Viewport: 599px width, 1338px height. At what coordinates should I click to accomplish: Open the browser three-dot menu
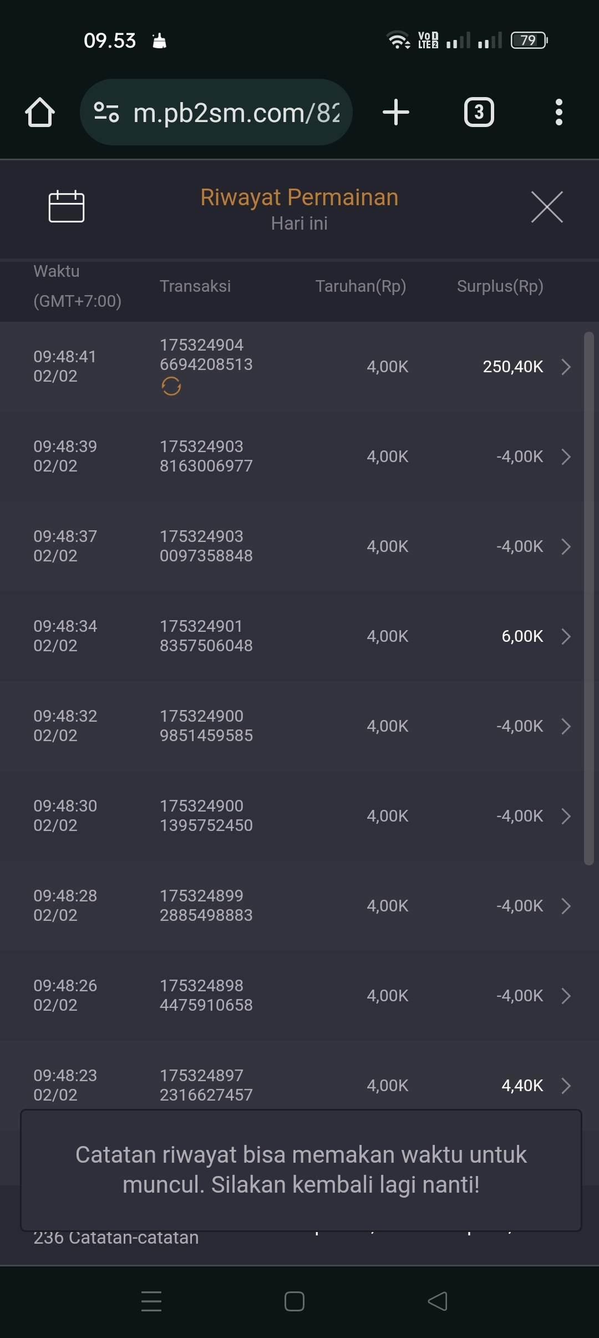point(559,112)
